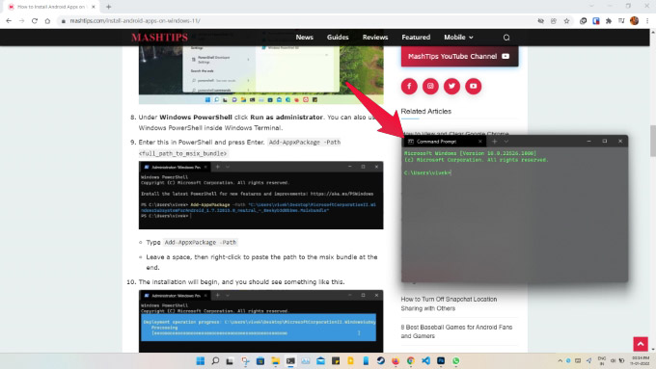
Task: Go back with the browser back arrow
Action: [x=9, y=20]
